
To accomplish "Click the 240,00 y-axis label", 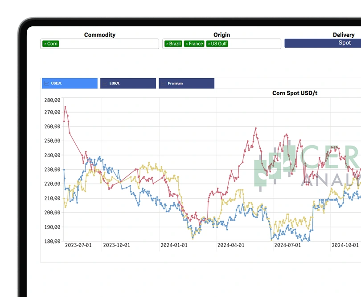I will pyautogui.click(x=52, y=155).
